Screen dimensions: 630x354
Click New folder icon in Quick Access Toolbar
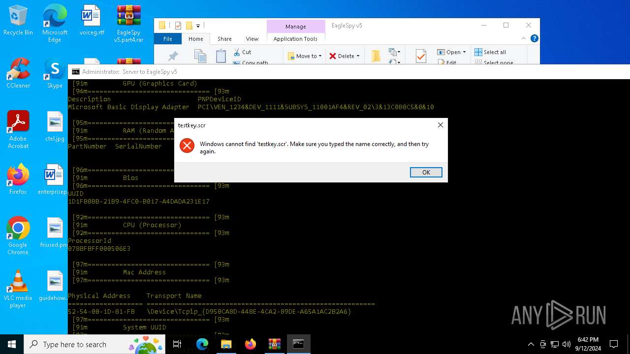pyautogui.click(x=189, y=26)
